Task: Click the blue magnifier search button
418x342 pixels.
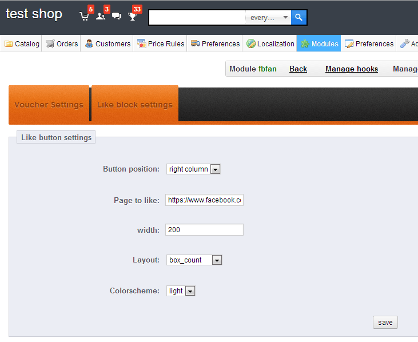Action: (298, 18)
